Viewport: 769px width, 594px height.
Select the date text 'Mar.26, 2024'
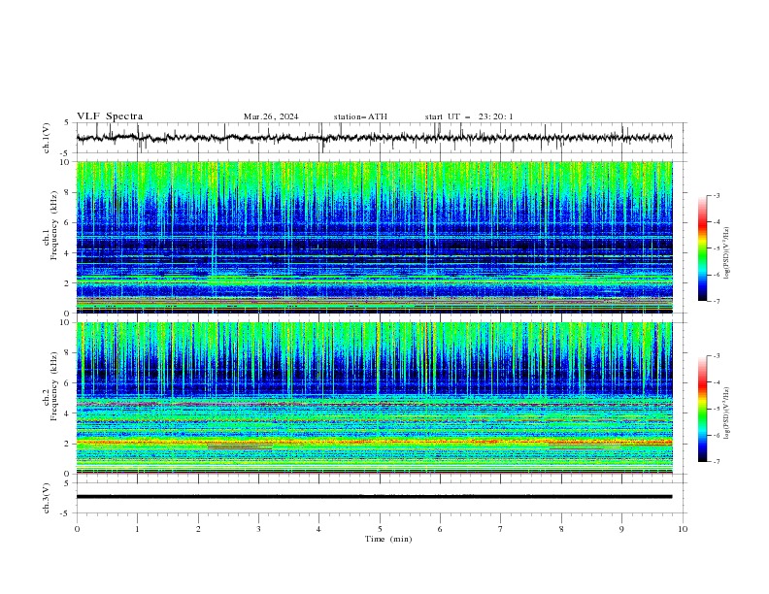[271, 116]
